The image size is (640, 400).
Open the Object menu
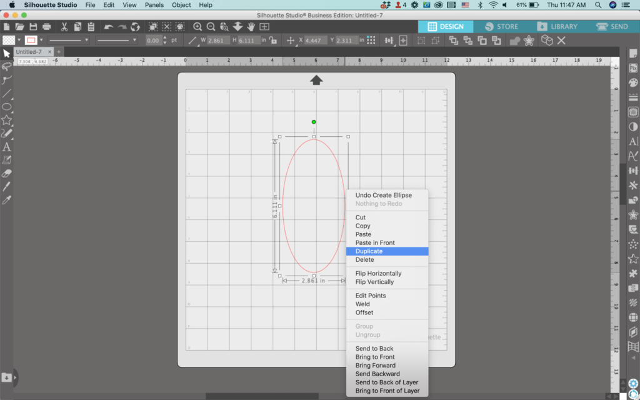181,5
